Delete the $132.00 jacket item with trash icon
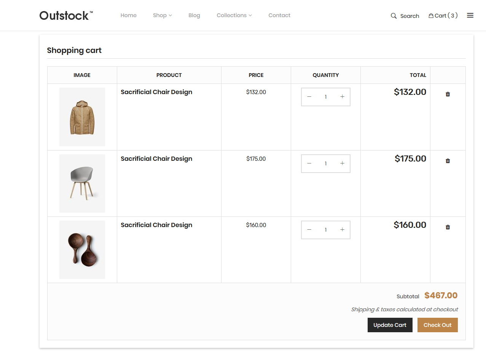The image size is (486, 357). pos(448,94)
